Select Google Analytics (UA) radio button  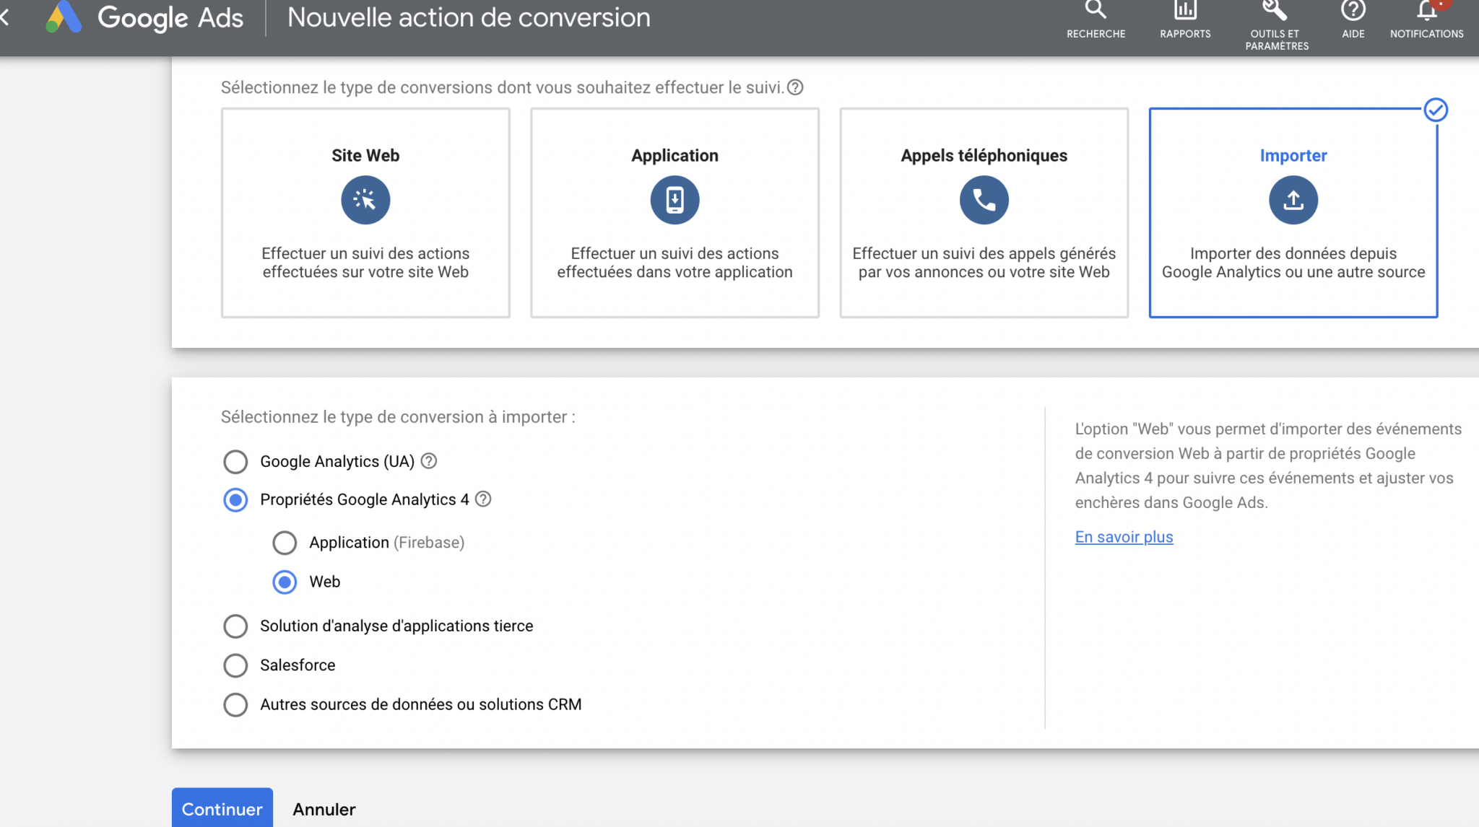point(235,461)
